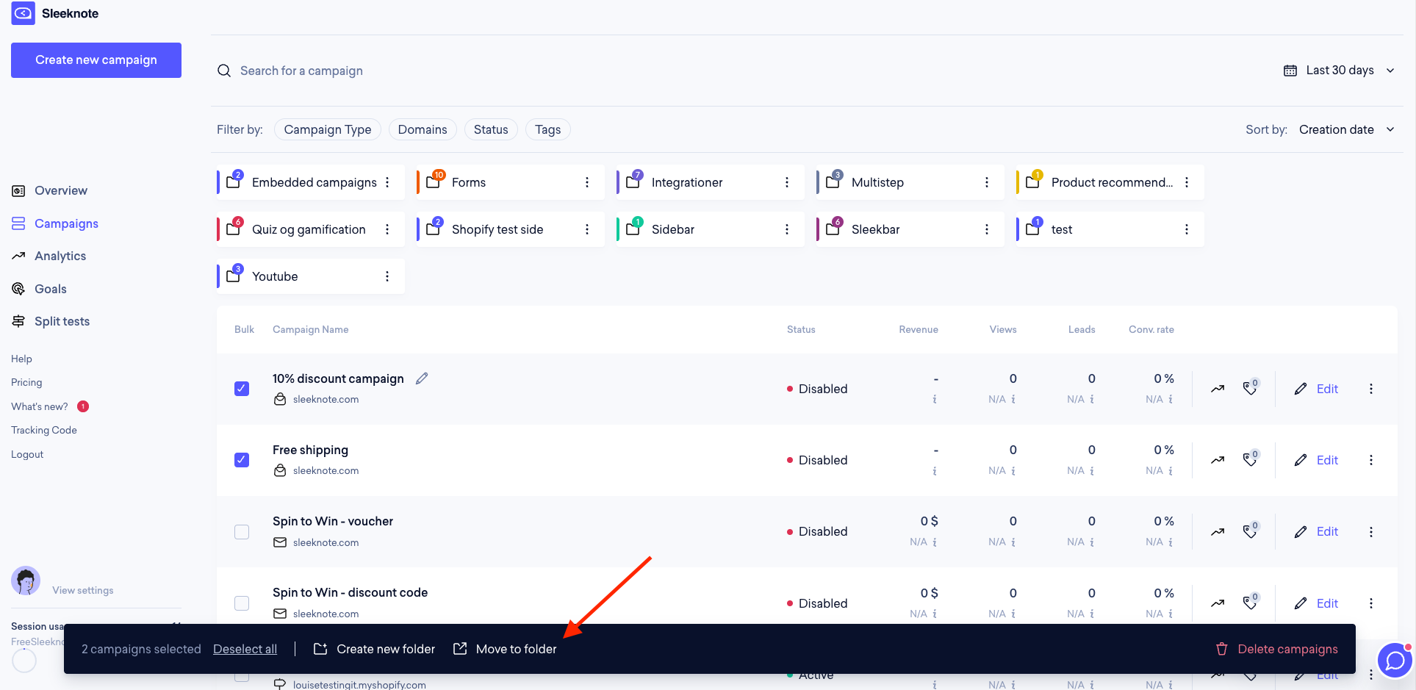
Task: Click the trash icon for Delete campaigns
Action: [1222, 649]
